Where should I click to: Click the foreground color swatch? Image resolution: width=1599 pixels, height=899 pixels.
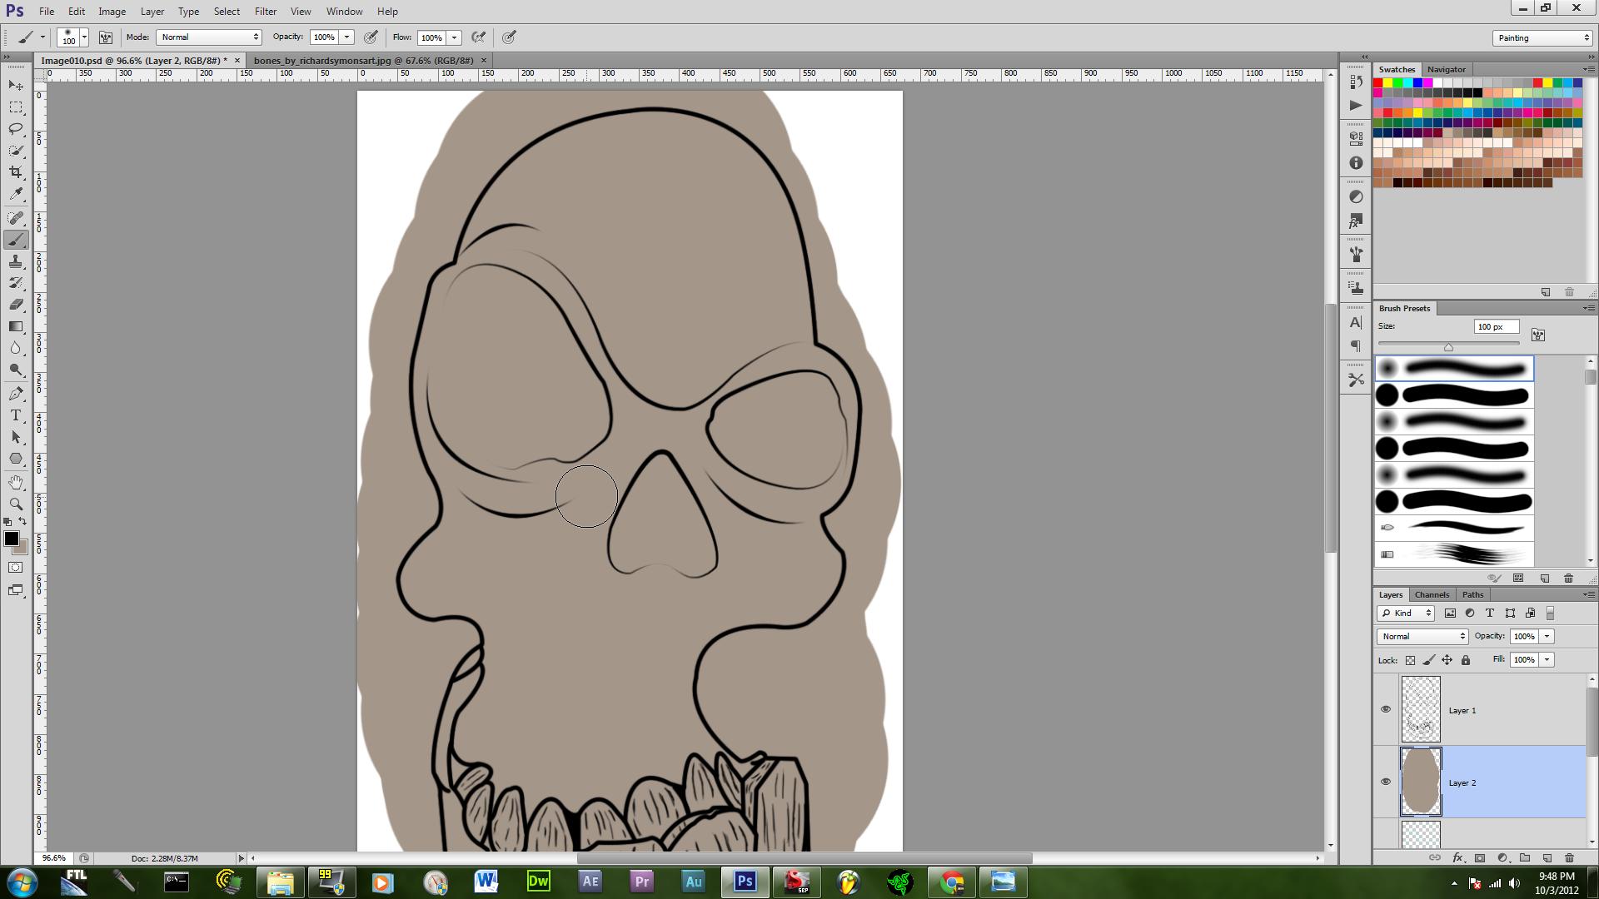pos(11,539)
